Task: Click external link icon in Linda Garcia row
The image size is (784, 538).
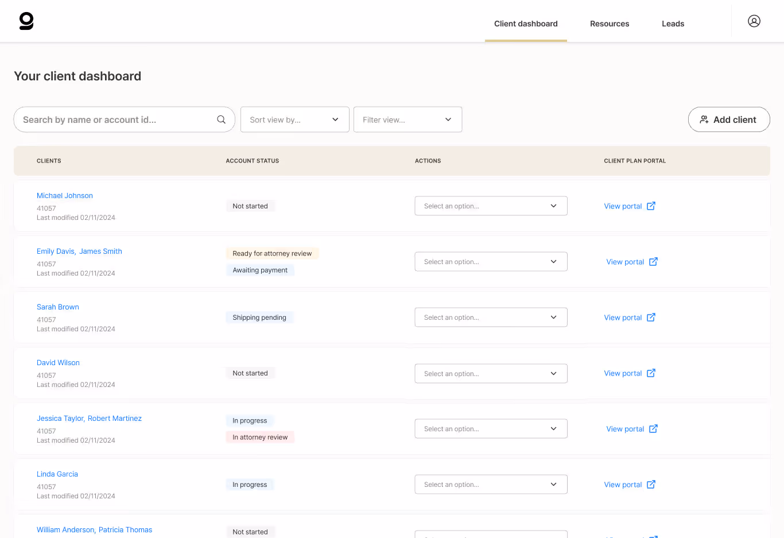Action: point(651,485)
